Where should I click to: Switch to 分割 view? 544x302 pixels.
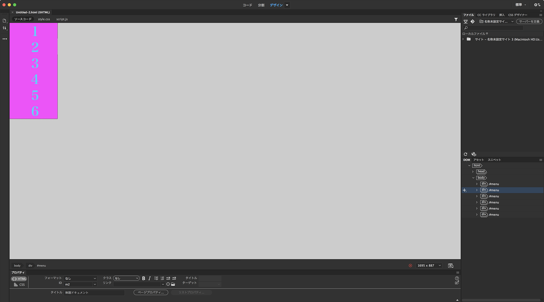point(261,5)
